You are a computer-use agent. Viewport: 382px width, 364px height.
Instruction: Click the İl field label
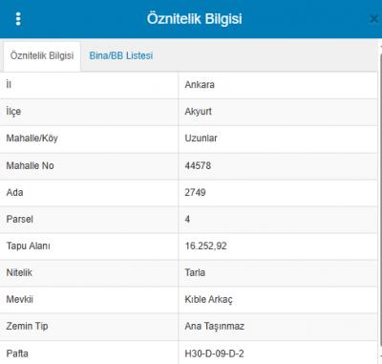point(9,85)
